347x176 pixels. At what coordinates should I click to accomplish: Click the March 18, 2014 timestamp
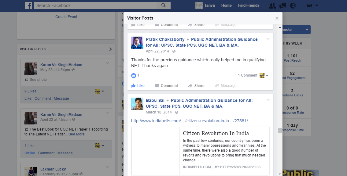159,112
